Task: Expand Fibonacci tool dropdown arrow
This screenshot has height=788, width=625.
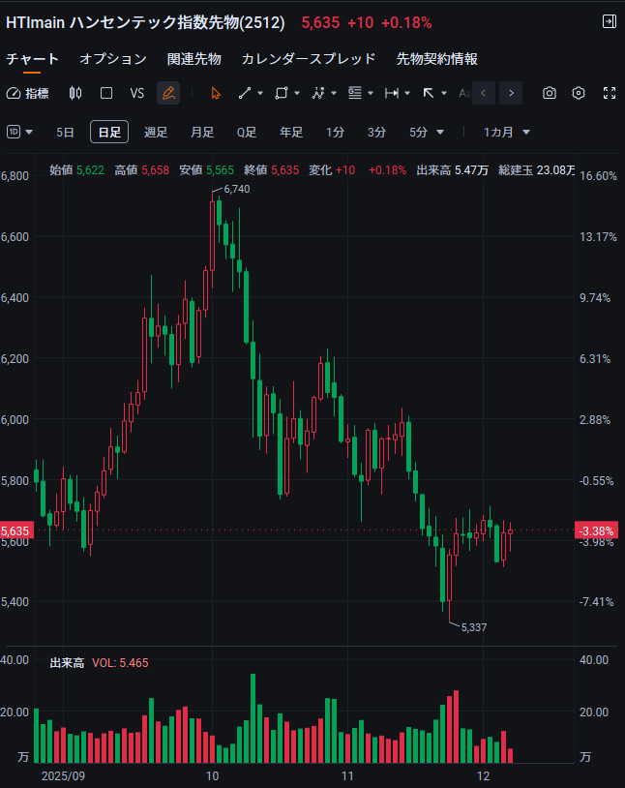Action: 371,94
